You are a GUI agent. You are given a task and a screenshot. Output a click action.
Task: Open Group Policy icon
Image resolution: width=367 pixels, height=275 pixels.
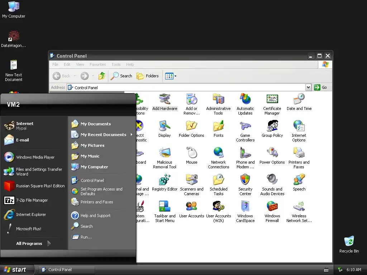coord(272,129)
